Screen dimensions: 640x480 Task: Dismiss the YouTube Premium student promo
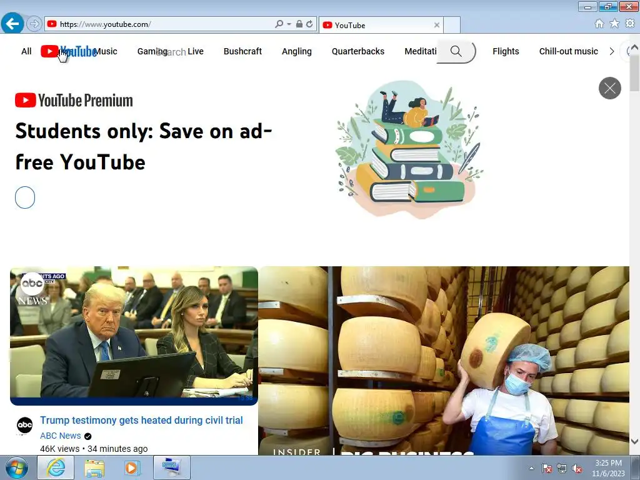pos(610,88)
